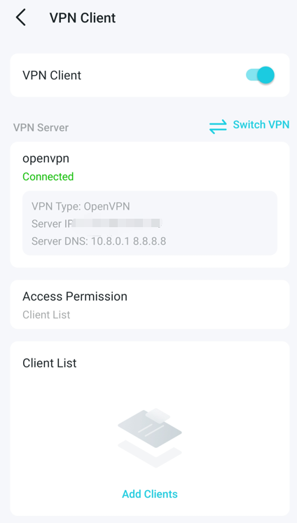The width and height of the screenshot is (297, 523).
Task: Tap the Client List section heading
Action: [x=50, y=363]
